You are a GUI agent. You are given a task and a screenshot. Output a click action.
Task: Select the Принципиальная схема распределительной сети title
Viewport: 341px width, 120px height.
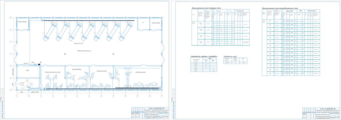coord(279,8)
